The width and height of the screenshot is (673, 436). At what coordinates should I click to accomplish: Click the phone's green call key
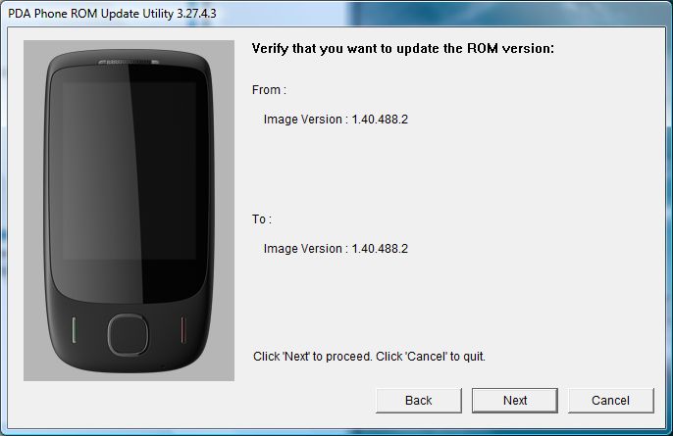point(74,329)
